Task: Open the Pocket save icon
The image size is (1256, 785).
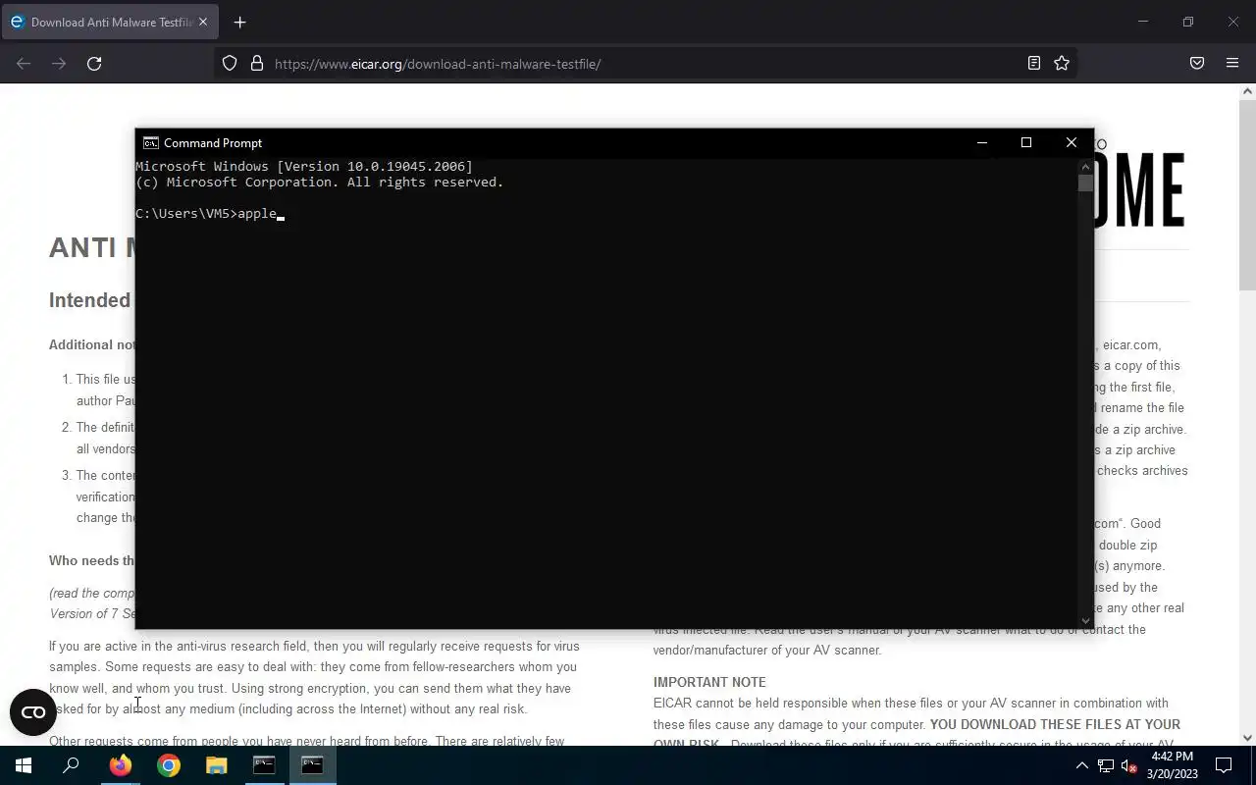Action: pos(1197,64)
